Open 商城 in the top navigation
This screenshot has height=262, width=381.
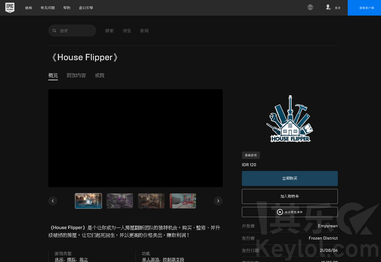click(28, 8)
